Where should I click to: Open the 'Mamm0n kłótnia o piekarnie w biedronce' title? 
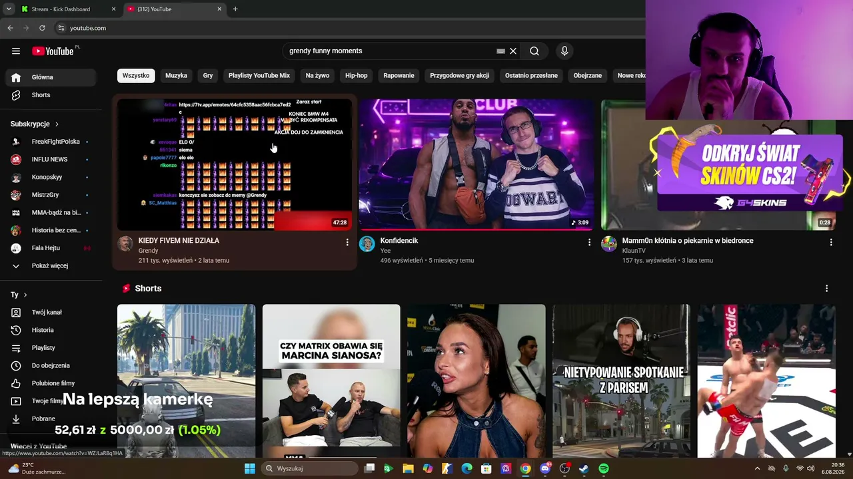pos(688,241)
